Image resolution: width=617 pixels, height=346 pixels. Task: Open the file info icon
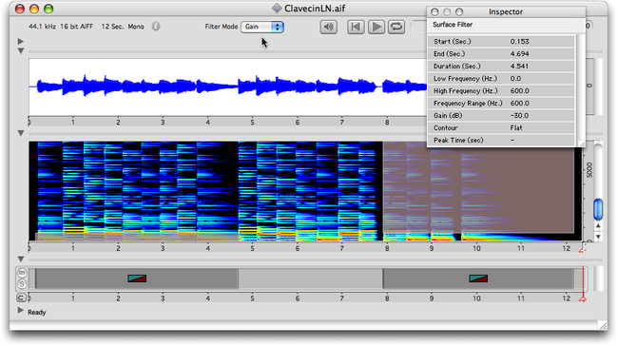[156, 27]
